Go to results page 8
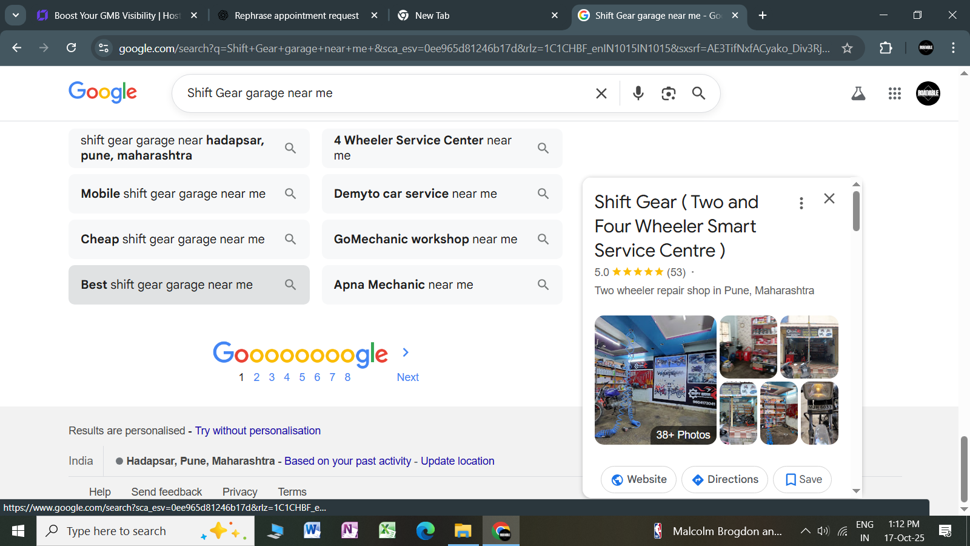This screenshot has height=546, width=970. [x=347, y=377]
